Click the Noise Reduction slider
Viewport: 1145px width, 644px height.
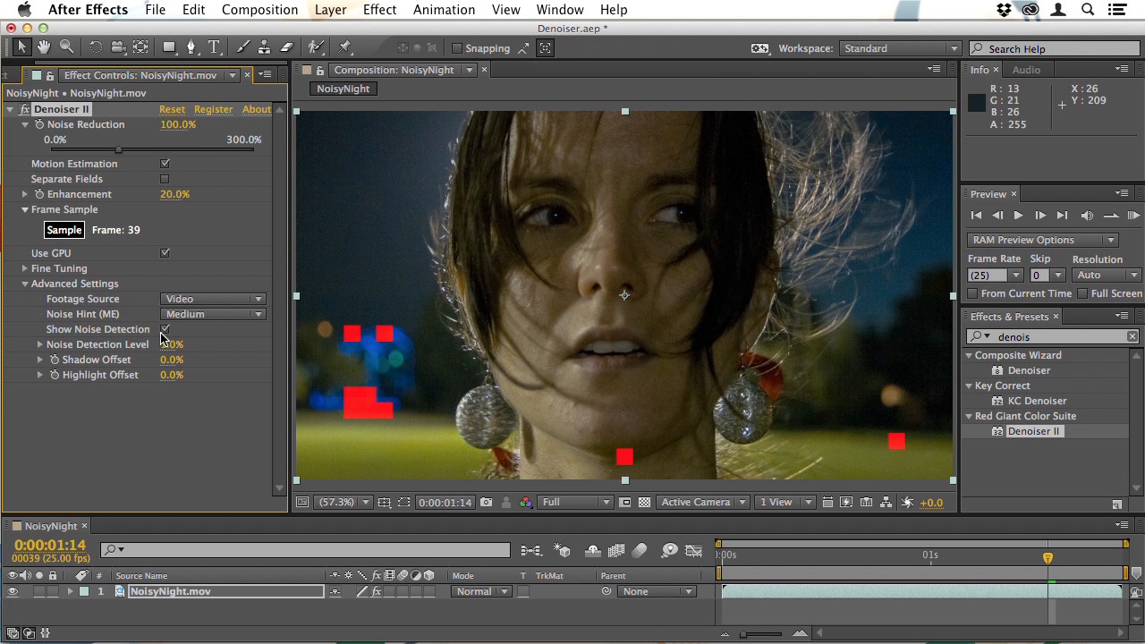pos(119,150)
